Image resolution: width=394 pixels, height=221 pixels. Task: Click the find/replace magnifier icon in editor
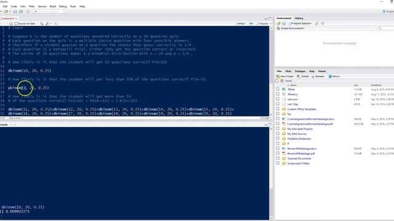[41, 23]
